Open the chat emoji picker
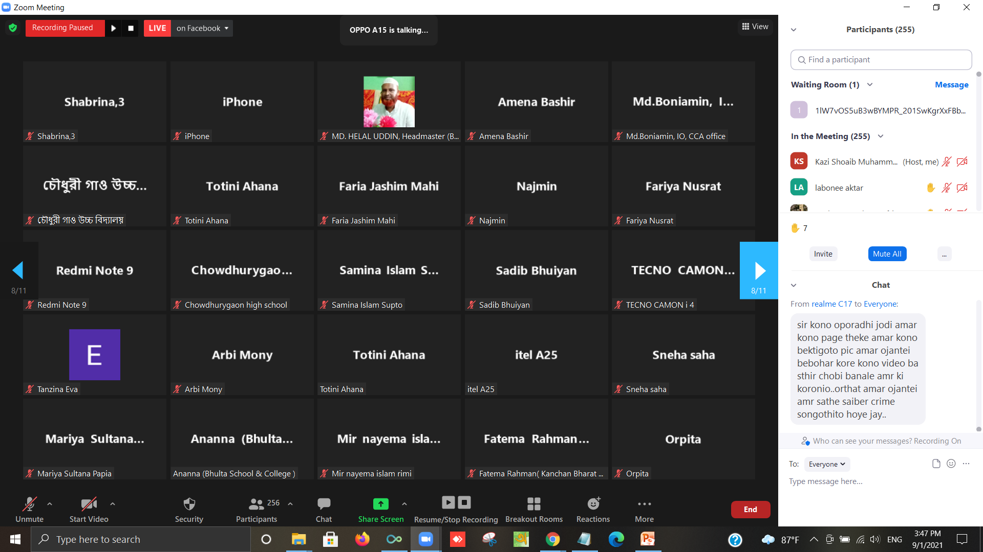 951,464
